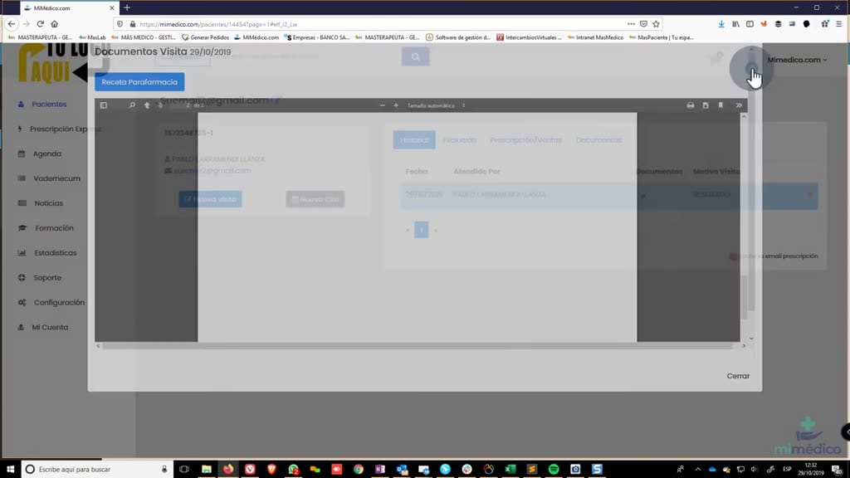Go to previous PDF page
The height and width of the screenshot is (478, 850).
click(147, 105)
